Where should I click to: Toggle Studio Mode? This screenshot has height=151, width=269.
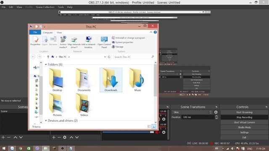(x=244, y=128)
